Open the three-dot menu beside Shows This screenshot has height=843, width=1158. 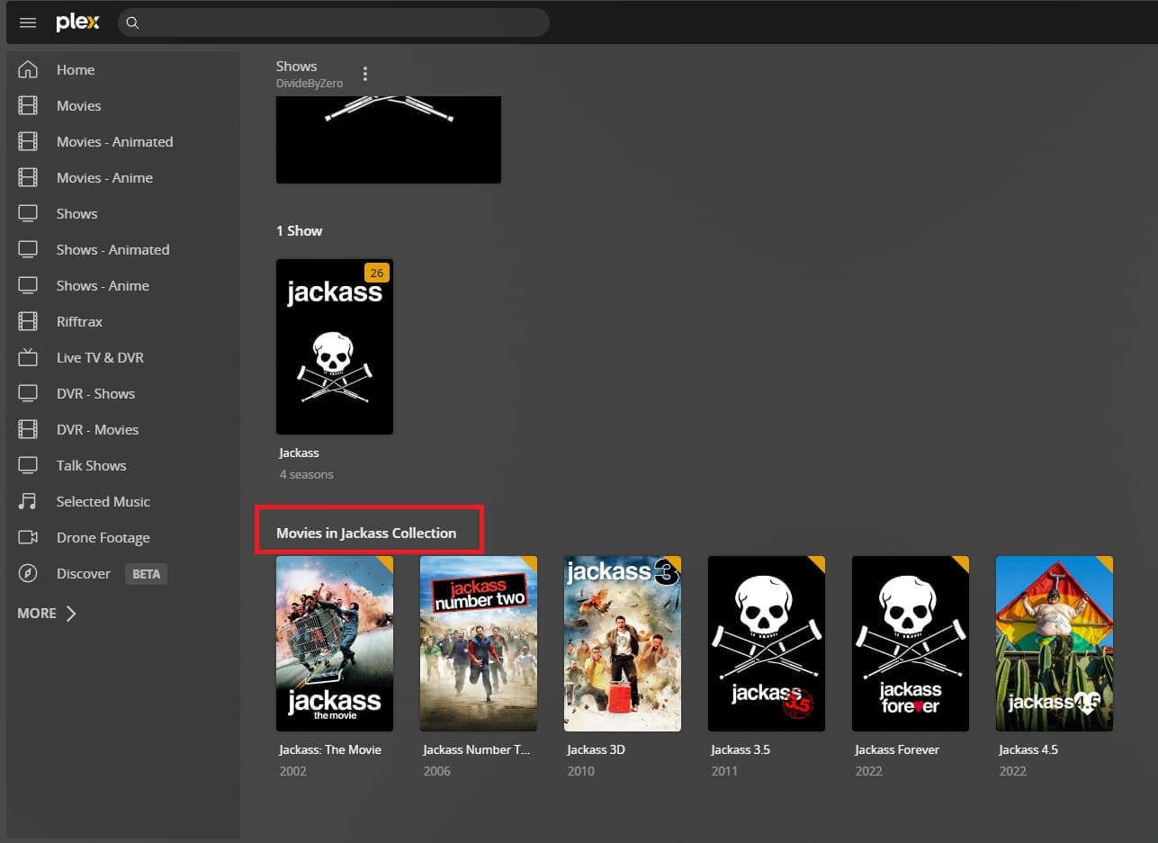364,74
